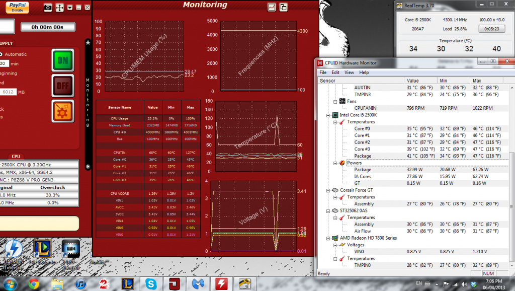Click the AMD Radeon graphics card icon

tap(334, 238)
